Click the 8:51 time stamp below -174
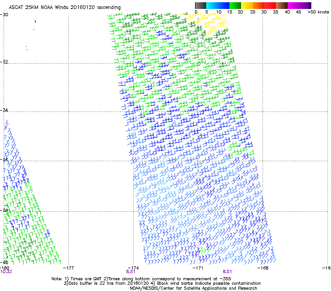 pos(131,272)
